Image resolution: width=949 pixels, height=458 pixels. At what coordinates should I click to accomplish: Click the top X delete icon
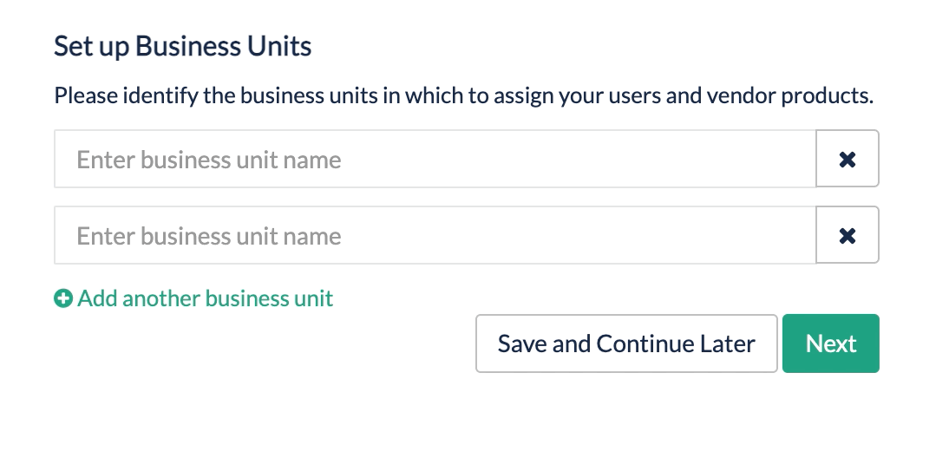848,159
